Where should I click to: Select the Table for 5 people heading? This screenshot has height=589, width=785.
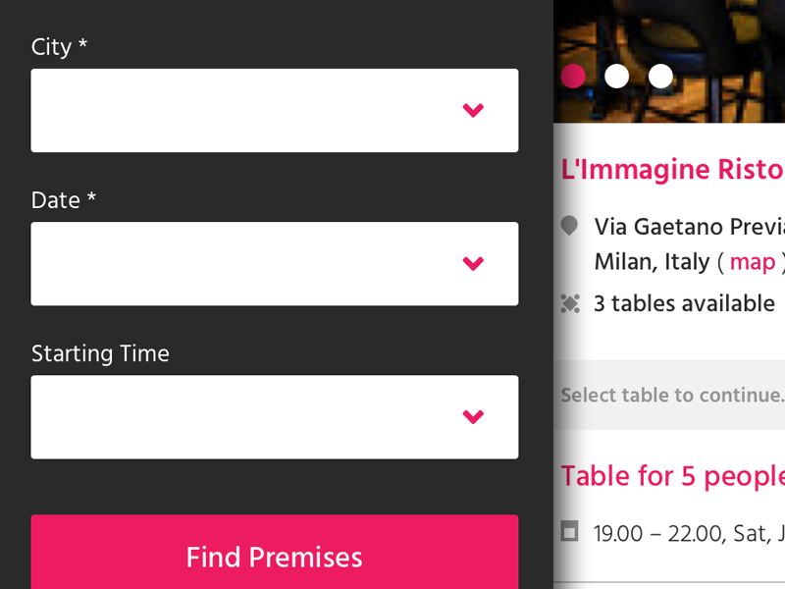(672, 476)
